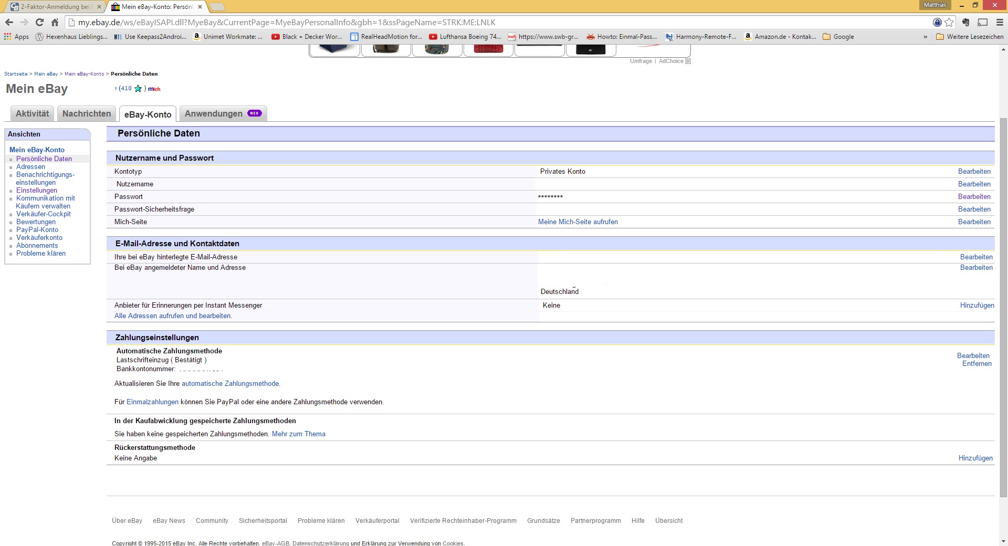Click Bearbeiten for Passwort-Sicherheitsfrage
Screen dimensions: 1008x546
[974, 209]
